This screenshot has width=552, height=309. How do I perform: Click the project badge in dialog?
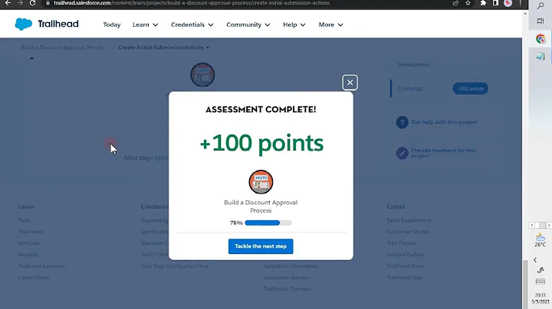tap(261, 182)
